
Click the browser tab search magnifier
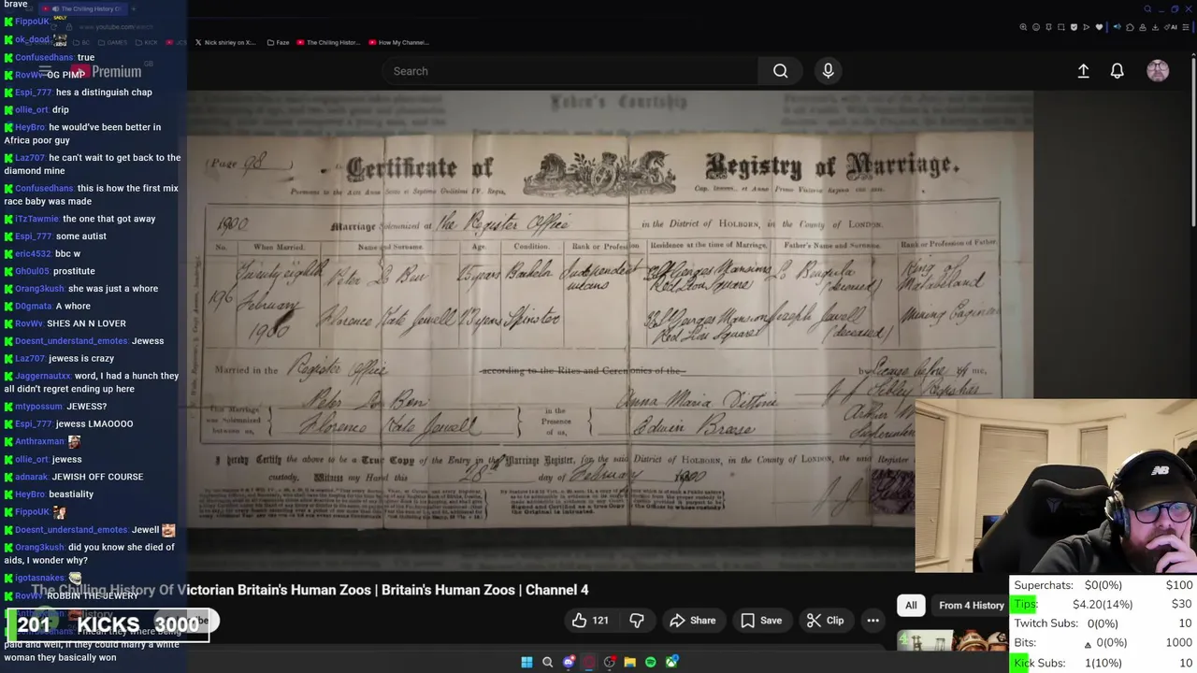(x=1147, y=9)
